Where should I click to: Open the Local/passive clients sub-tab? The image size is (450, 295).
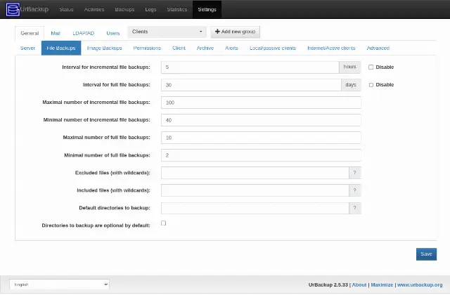(x=273, y=48)
